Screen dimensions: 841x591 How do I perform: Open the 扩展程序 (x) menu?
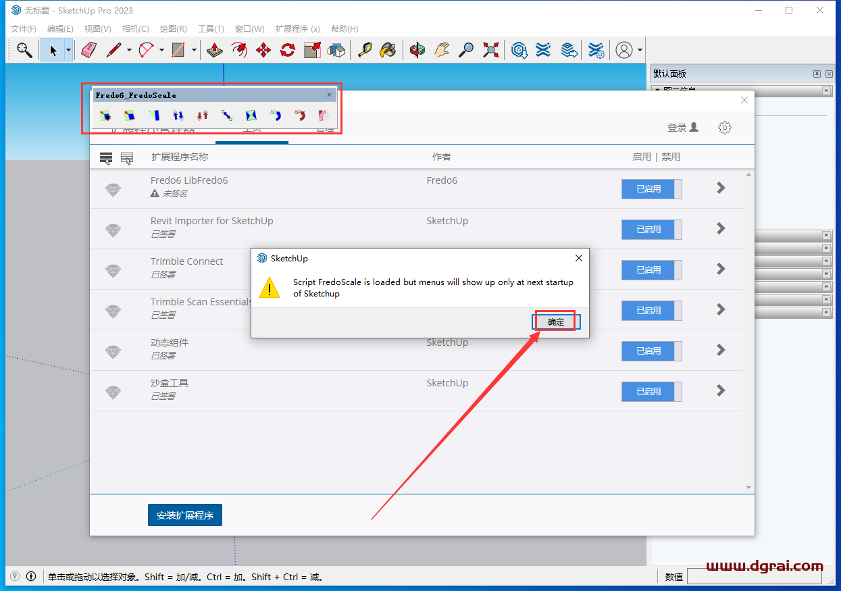click(298, 29)
